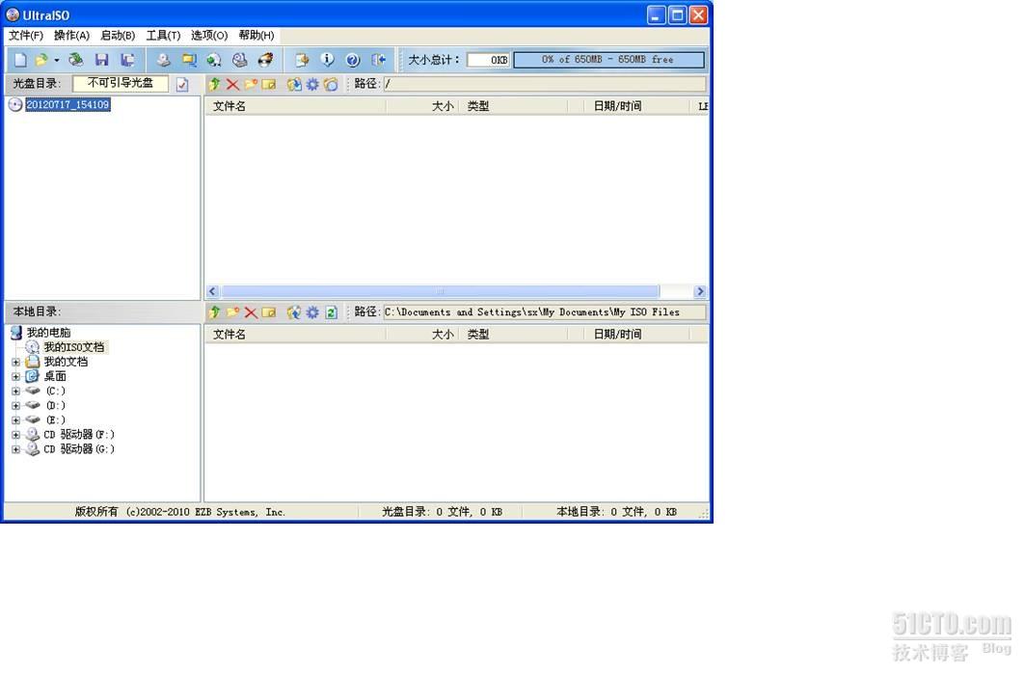
Task: Open the dropdown arrow beside the Open icon
Action: click(56, 60)
